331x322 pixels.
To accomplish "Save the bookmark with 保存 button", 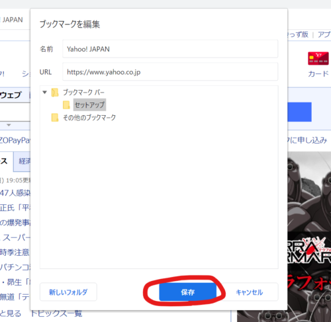I will (188, 292).
